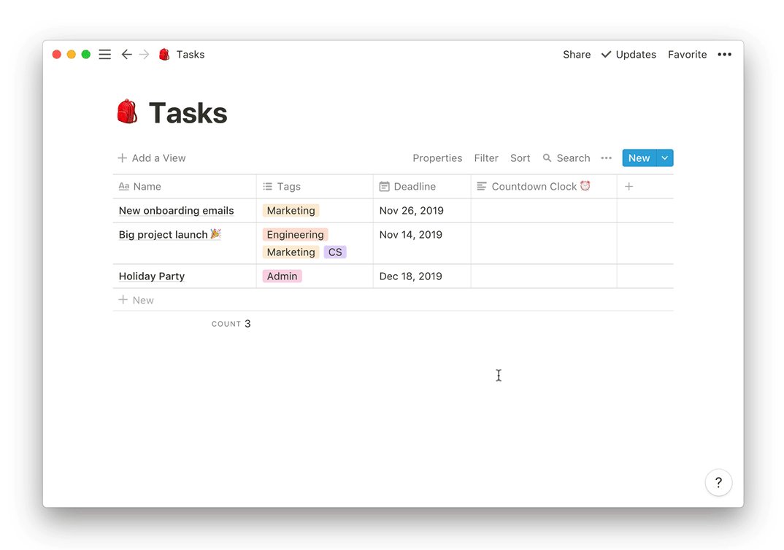The height and width of the screenshot is (550, 784).
Task: Open the Share menu
Action: click(x=577, y=55)
